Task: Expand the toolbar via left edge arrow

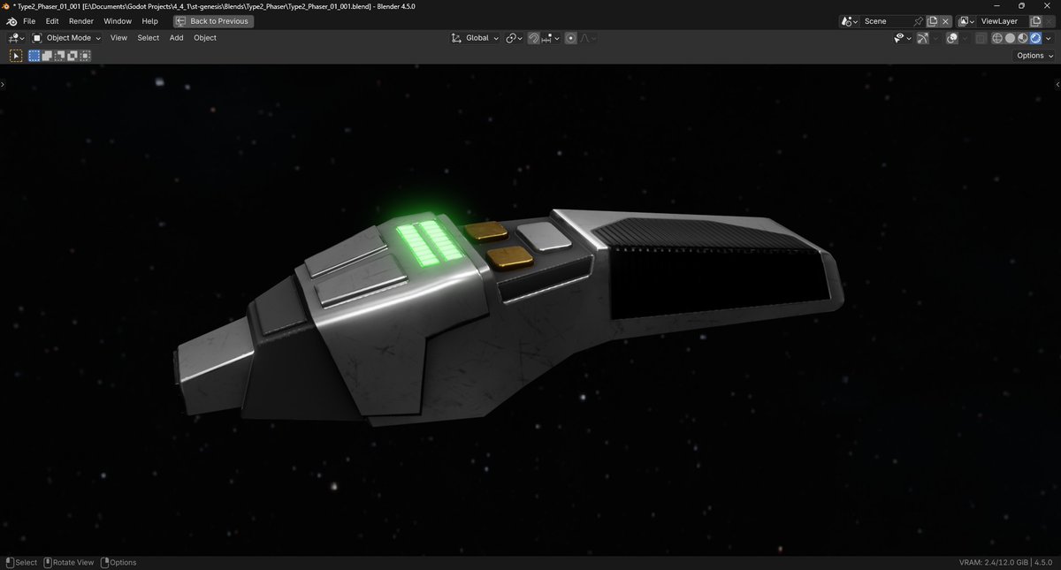Action: coord(3,84)
